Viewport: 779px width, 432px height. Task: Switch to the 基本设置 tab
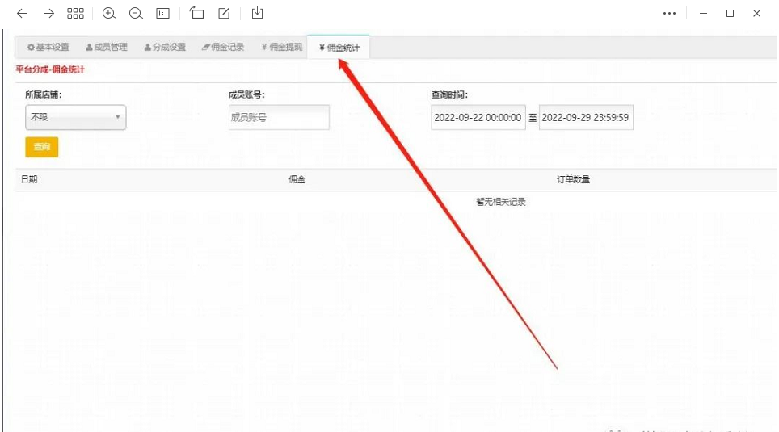48,48
